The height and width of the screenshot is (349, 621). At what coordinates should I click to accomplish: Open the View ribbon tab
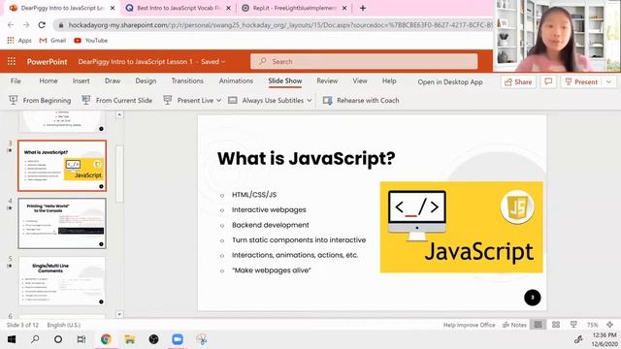[360, 81]
